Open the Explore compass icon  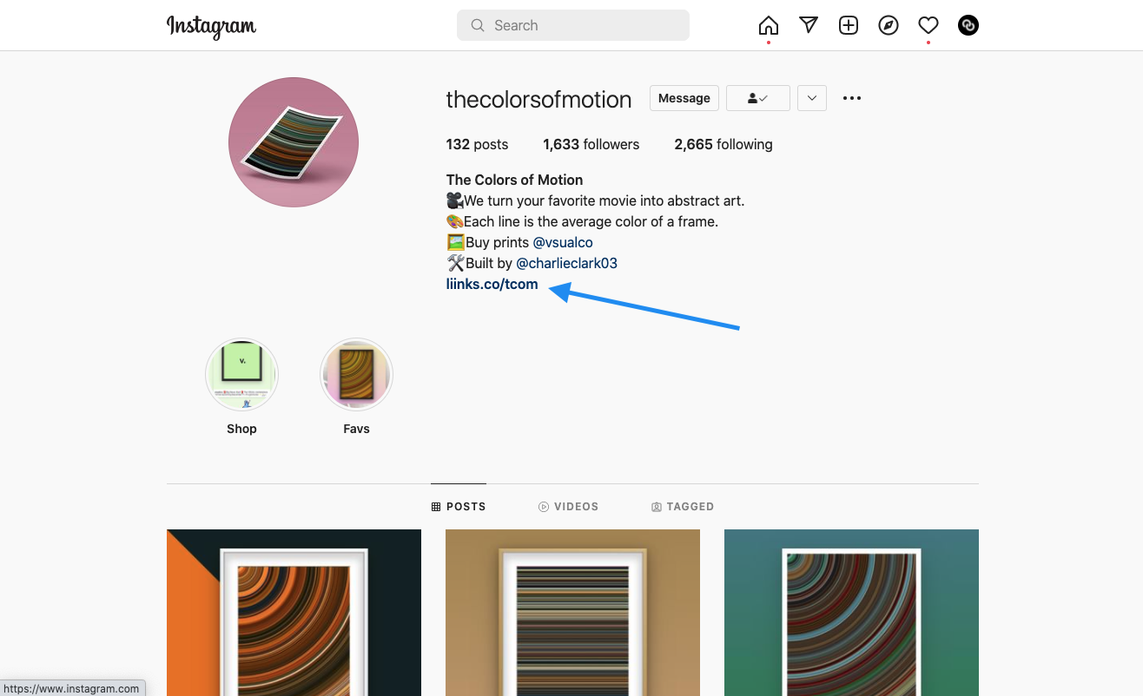(x=888, y=25)
